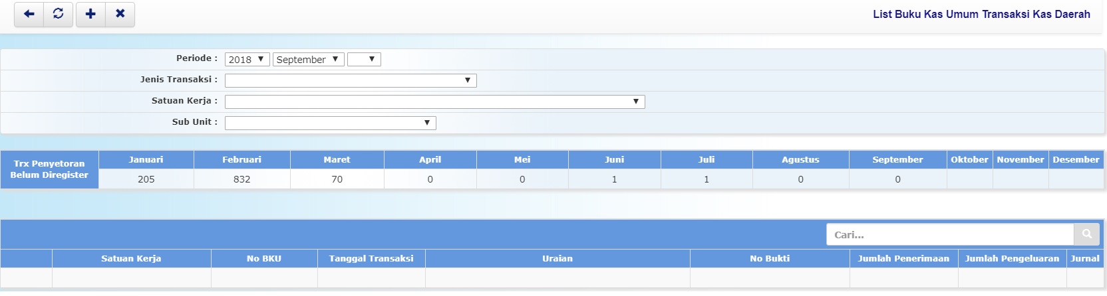The width and height of the screenshot is (1107, 296).
Task: Open the empty day dropdown in Periode
Action: [x=364, y=59]
